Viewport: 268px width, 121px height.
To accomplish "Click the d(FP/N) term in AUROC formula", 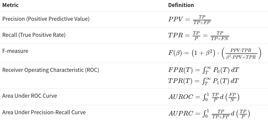I will (230, 97).
